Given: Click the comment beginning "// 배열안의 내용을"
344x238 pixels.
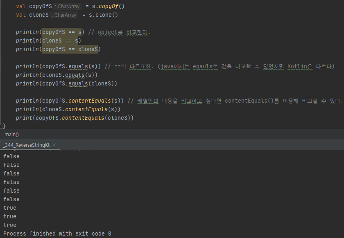Looking at the screenshot, I should pos(235,101).
